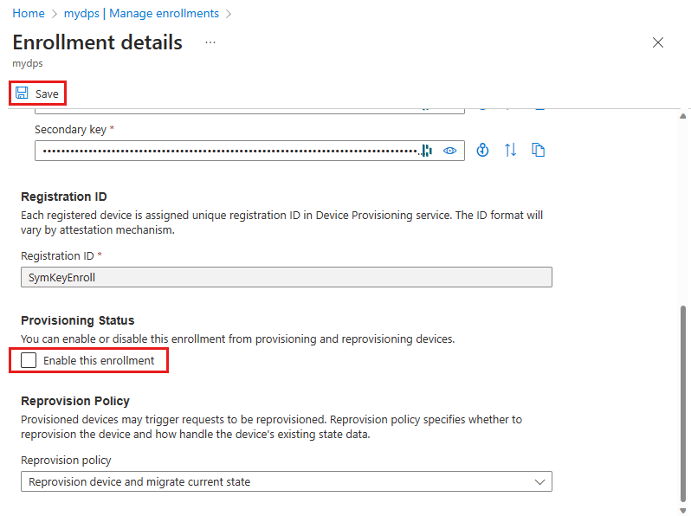
Task: Check the Enable this enrollment checkbox
Action: tap(29, 360)
